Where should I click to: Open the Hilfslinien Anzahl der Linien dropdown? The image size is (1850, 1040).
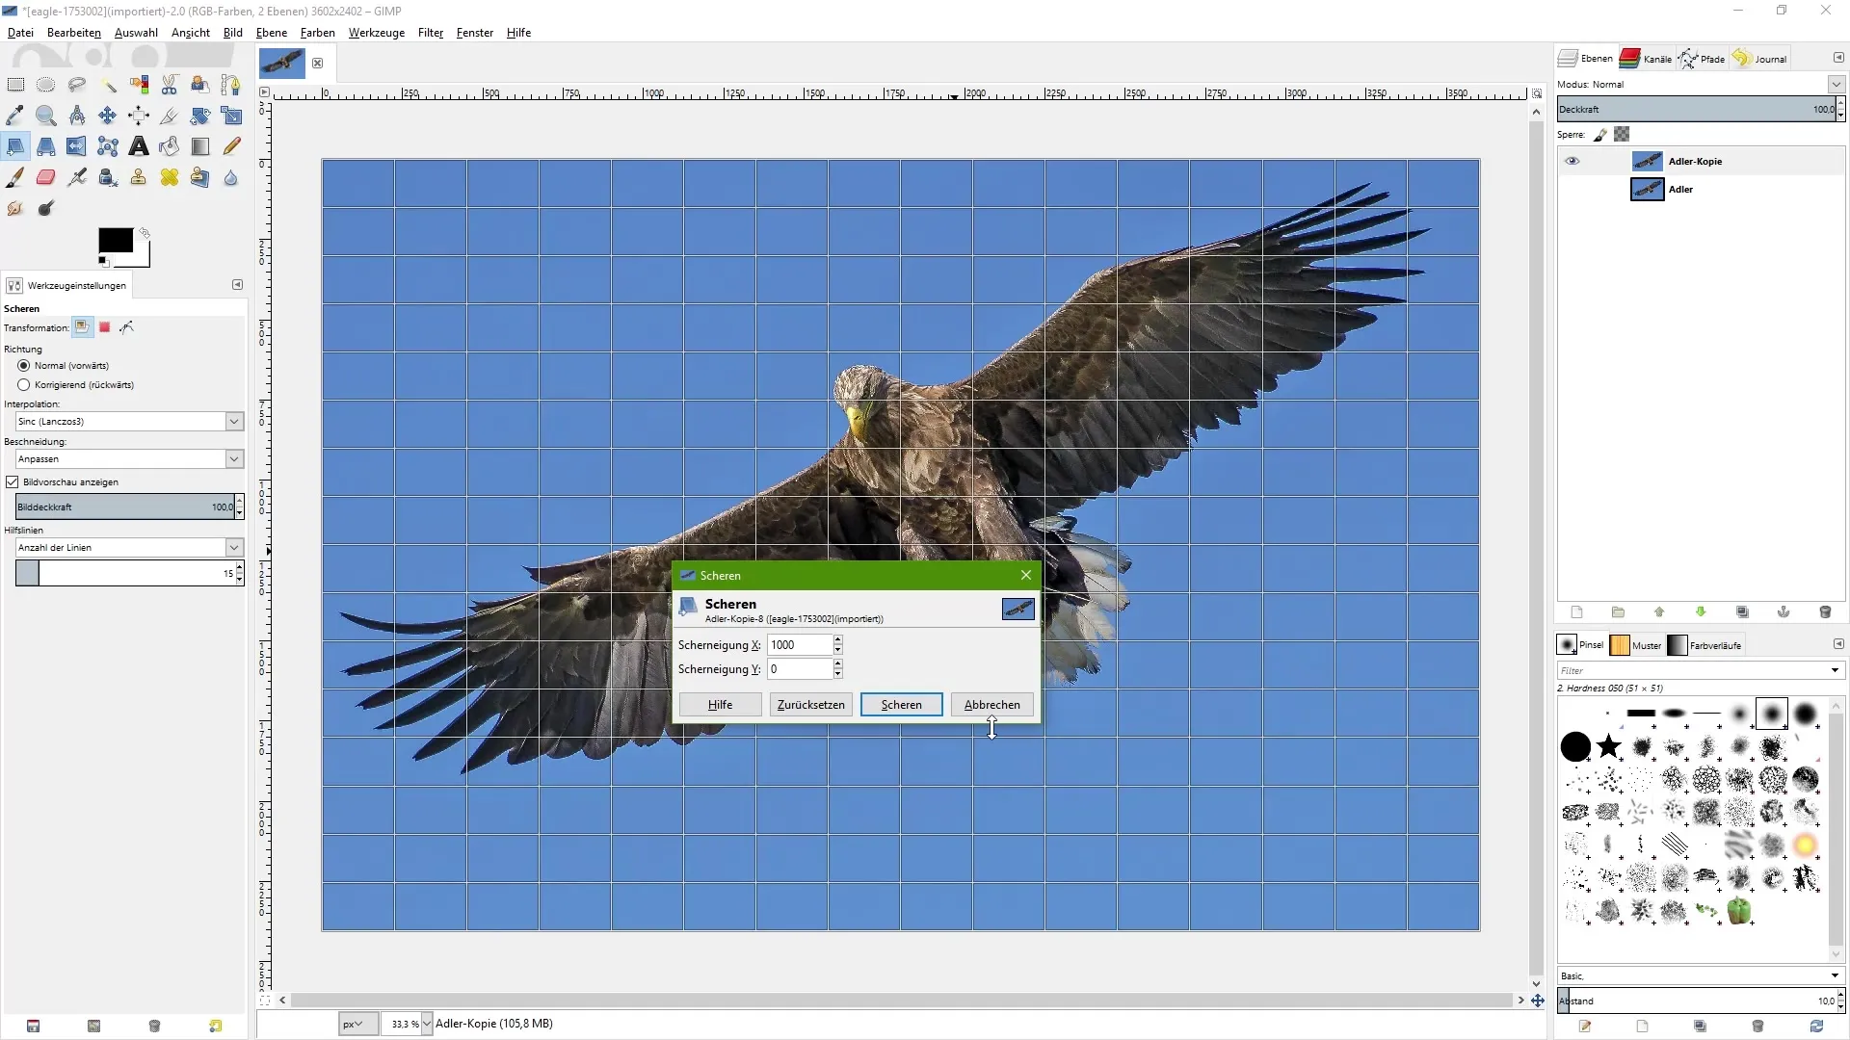pos(129,548)
